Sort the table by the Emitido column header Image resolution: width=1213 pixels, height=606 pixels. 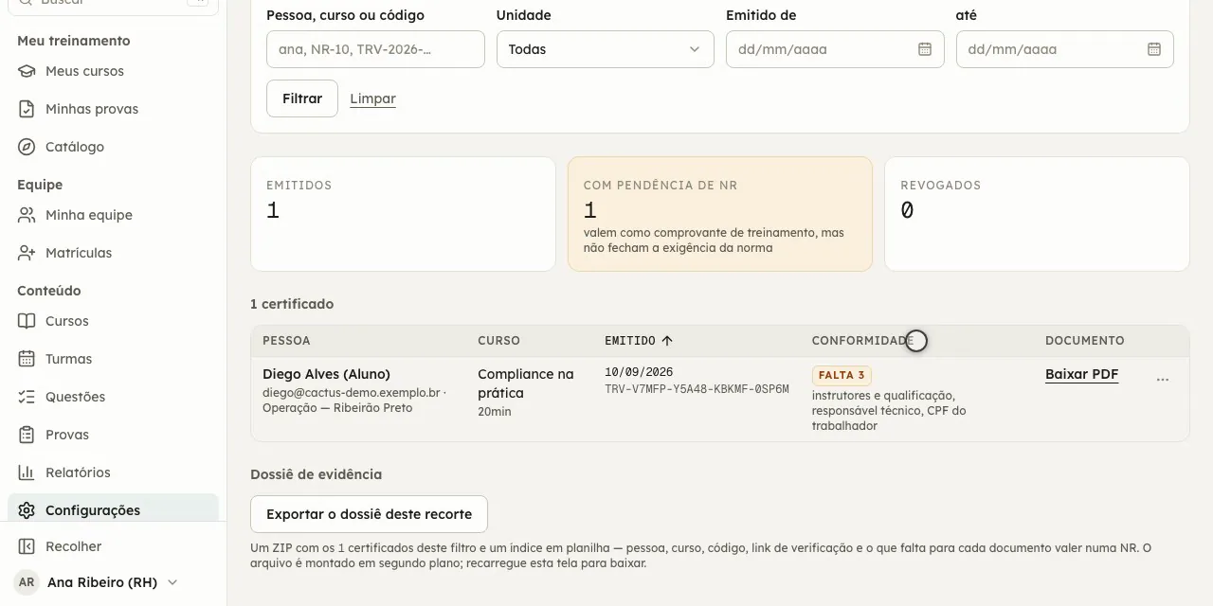pyautogui.click(x=639, y=340)
